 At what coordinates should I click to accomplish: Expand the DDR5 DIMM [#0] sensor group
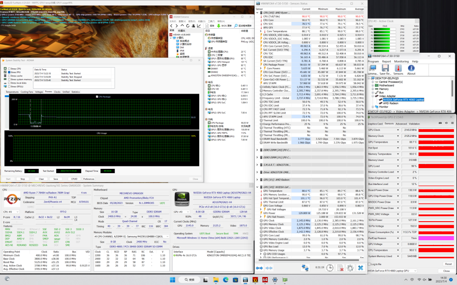point(258,149)
